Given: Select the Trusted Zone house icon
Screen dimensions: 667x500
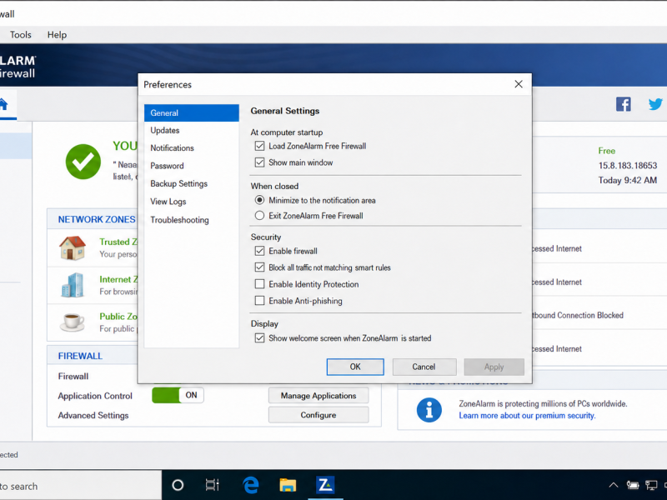Looking at the screenshot, I should pos(73,247).
